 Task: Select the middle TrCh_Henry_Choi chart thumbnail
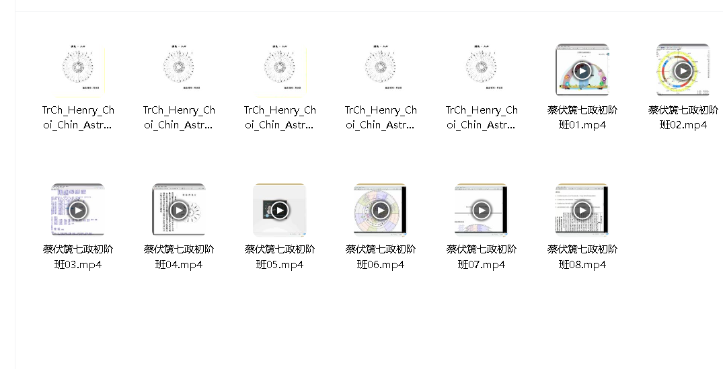[280, 70]
